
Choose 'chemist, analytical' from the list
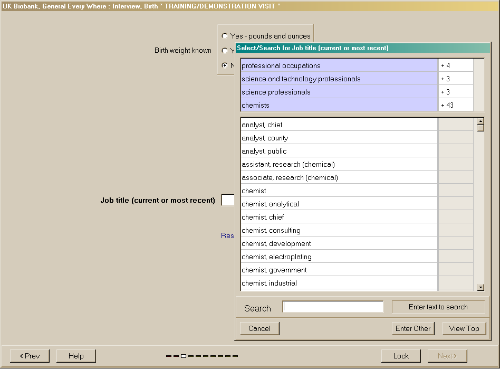339,204
